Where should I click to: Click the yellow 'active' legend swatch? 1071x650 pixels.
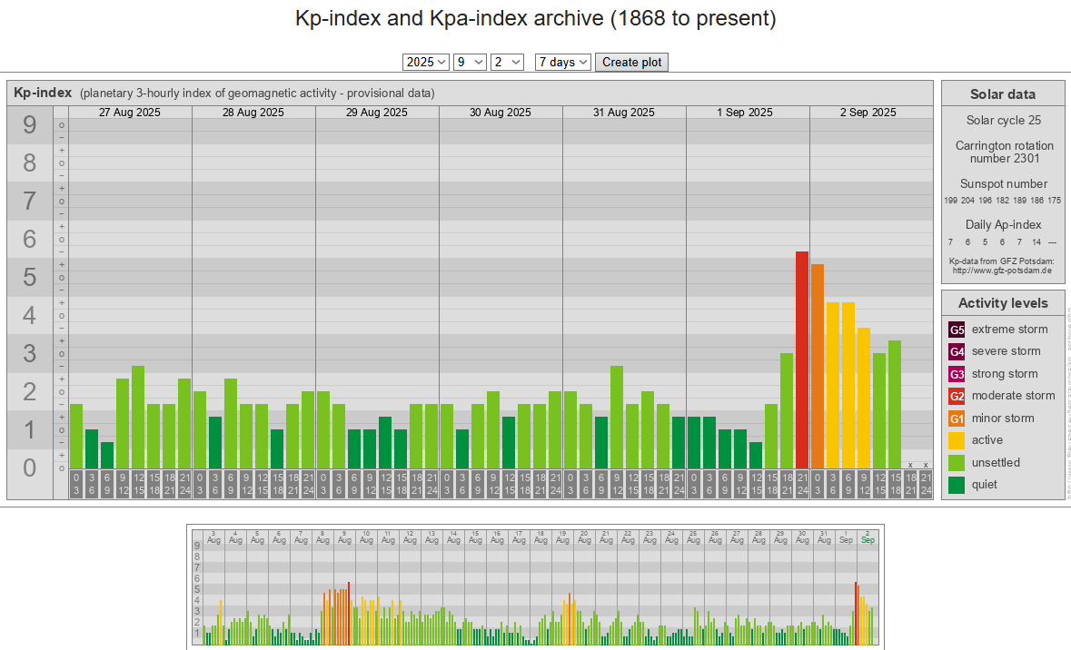(x=957, y=440)
